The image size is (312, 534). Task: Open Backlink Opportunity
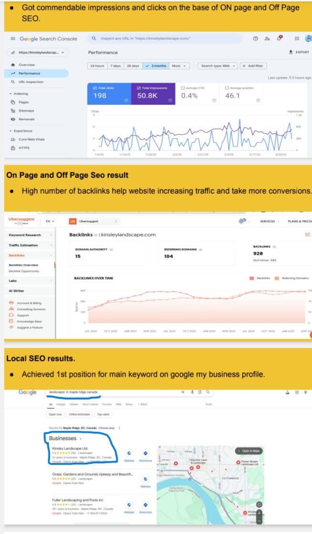[24, 271]
